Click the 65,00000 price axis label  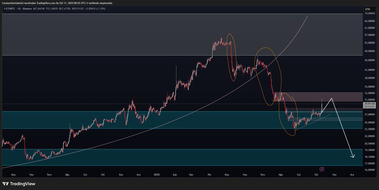pyautogui.click(x=370, y=21)
